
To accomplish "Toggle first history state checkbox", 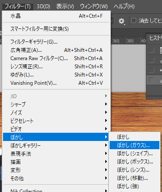I will (152, 50).
